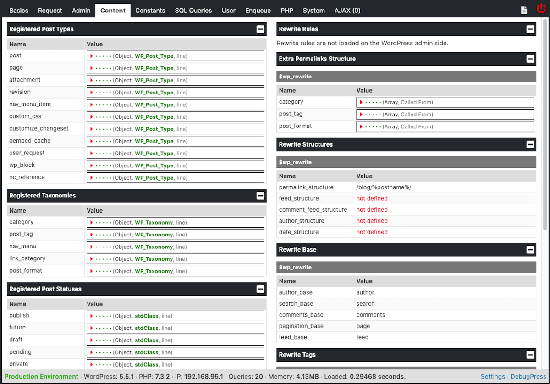Screen dimensions: 550x384
Task: Open the Settings link in footer
Action: click(x=493, y=377)
